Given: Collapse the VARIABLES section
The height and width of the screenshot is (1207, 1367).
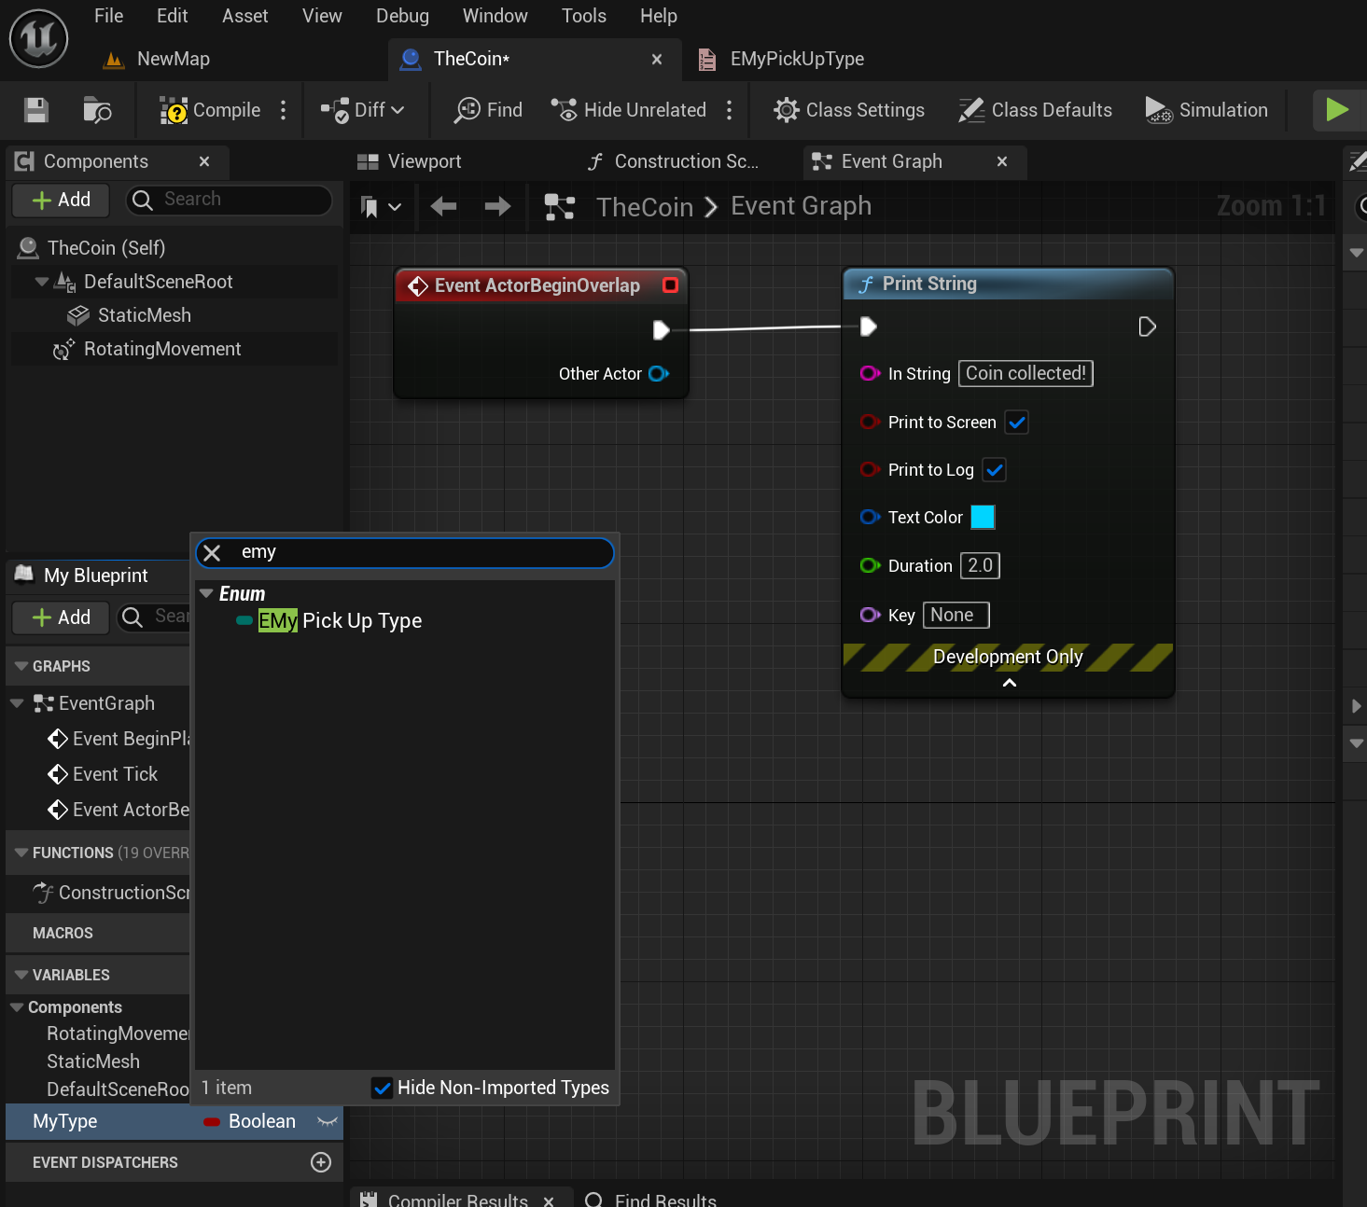Looking at the screenshot, I should point(21,975).
